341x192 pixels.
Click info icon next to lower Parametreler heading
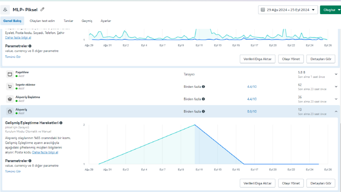coord(30,161)
